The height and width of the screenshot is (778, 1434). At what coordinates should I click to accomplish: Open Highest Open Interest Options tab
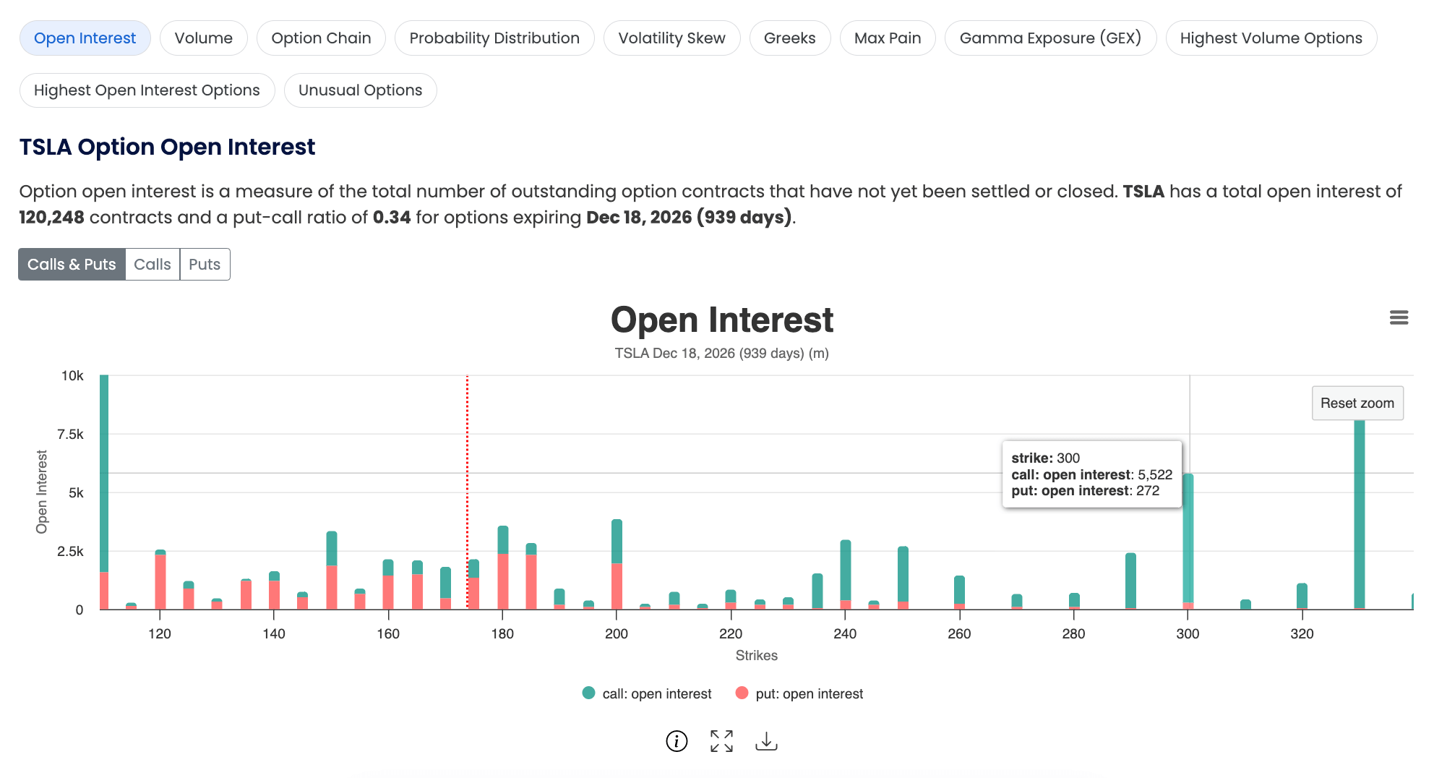click(147, 90)
